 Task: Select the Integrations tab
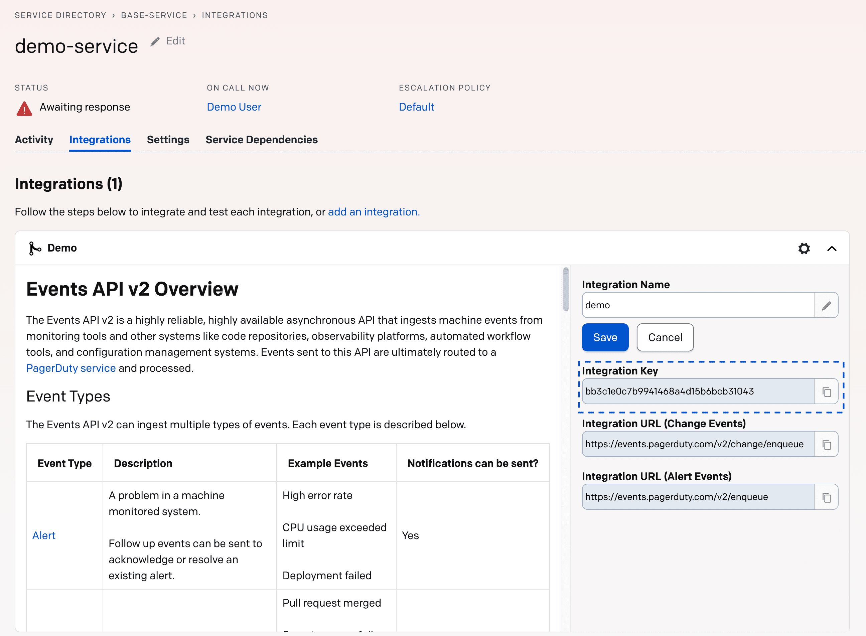click(x=100, y=140)
